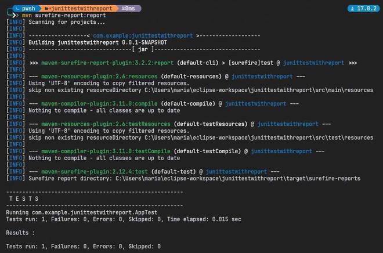Click the [surefire]test text
The image size is (383, 253).
point(251,63)
